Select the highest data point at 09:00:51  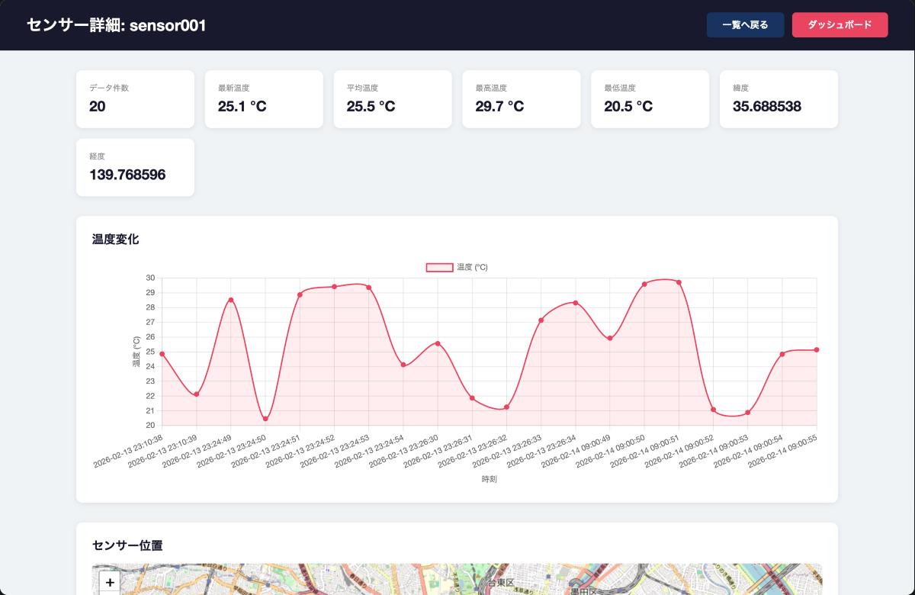(x=679, y=282)
